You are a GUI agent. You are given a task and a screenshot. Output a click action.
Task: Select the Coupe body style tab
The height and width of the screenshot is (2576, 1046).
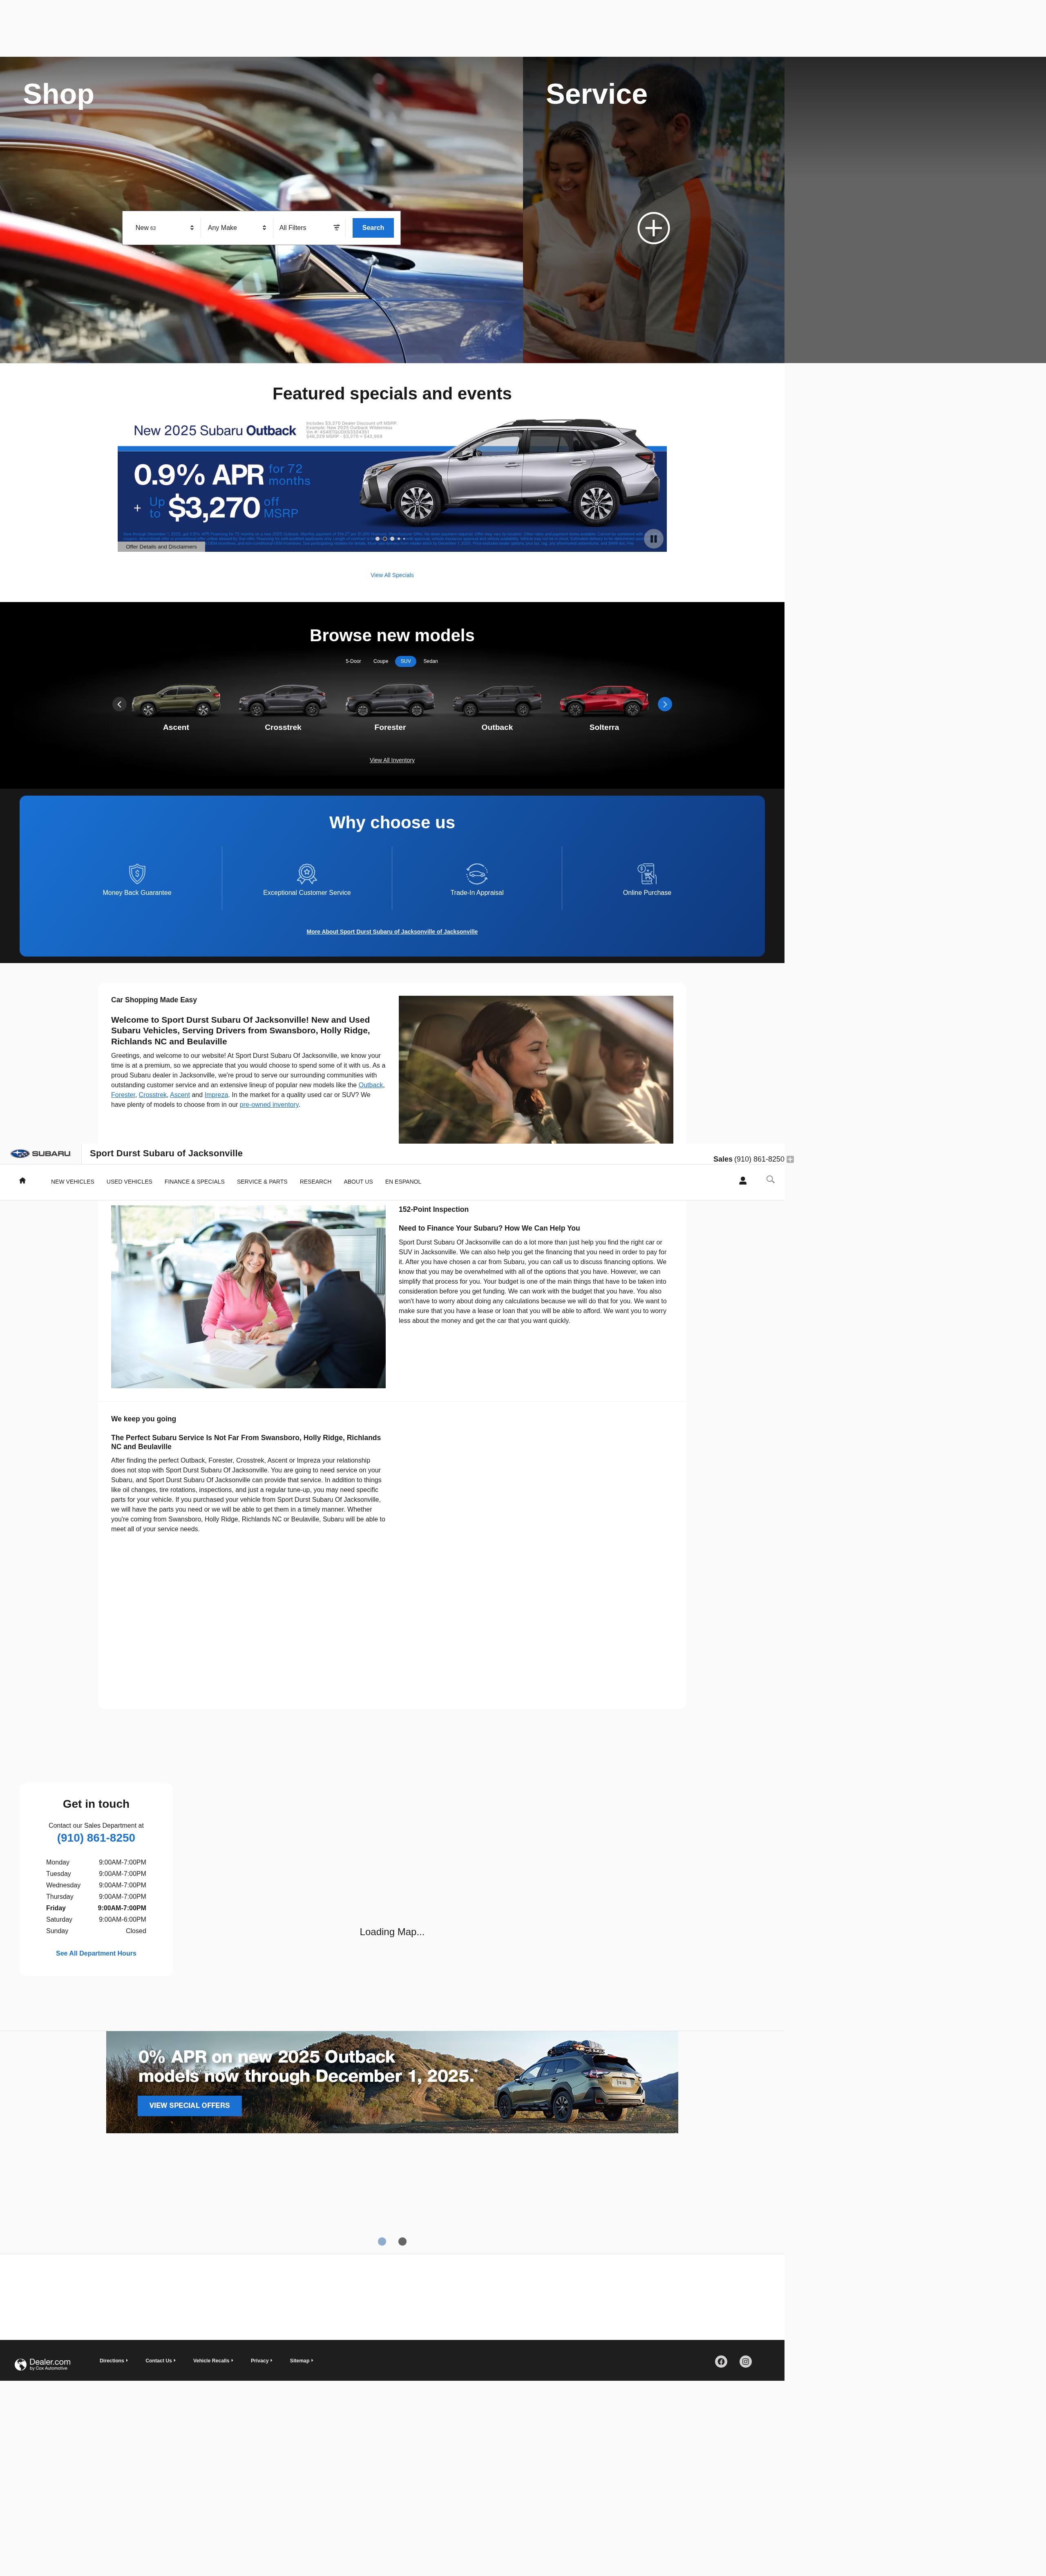(381, 661)
